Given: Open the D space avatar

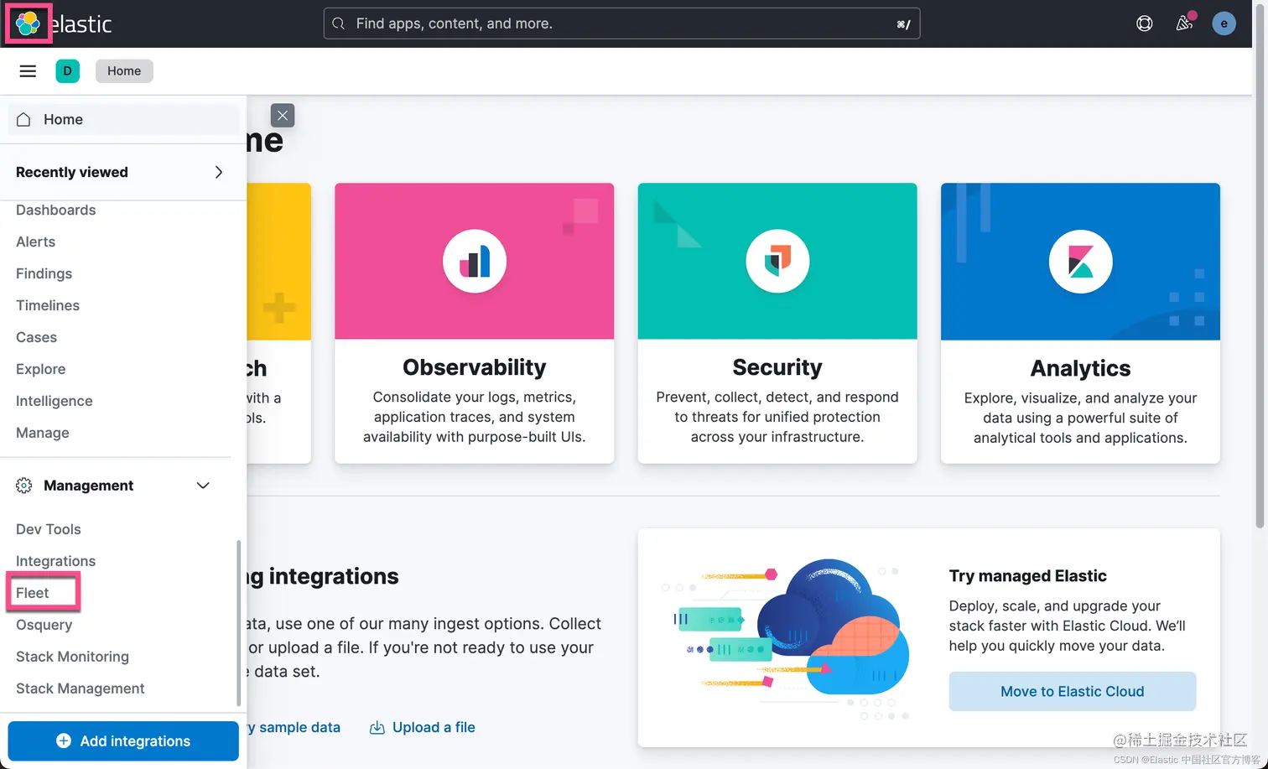Looking at the screenshot, I should pos(67,71).
